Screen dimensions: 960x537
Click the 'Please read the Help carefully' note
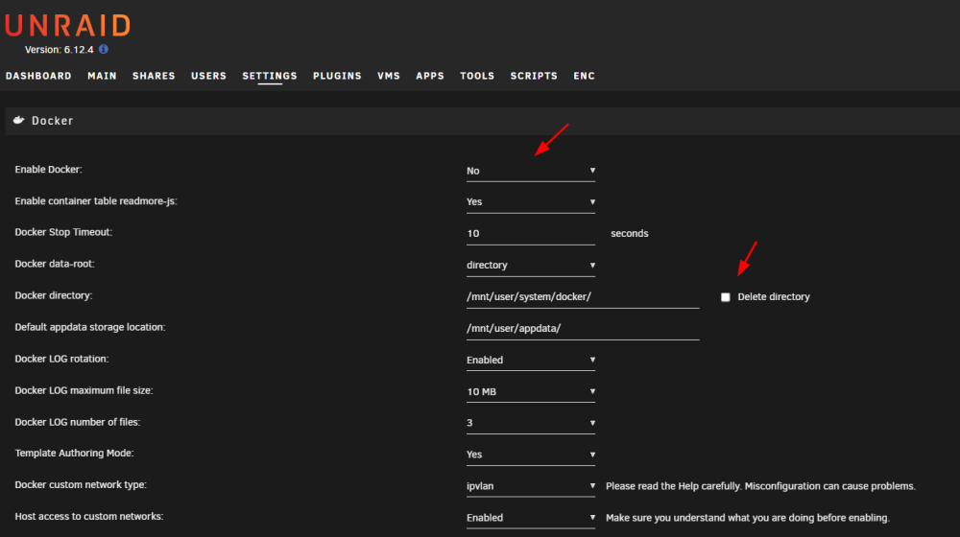[761, 486]
